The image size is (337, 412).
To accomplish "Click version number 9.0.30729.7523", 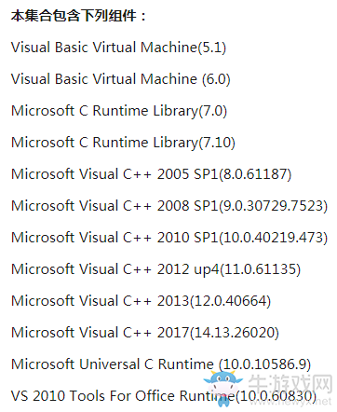I will [x=273, y=206].
